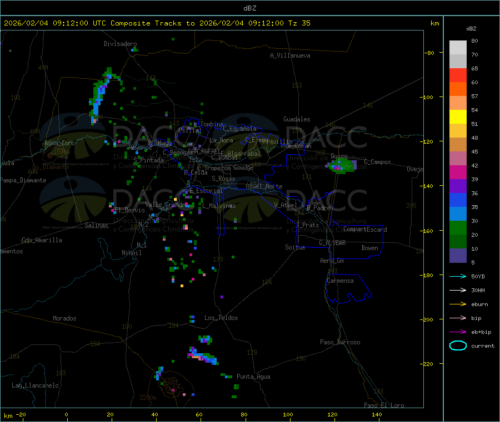Pick the slate 5-10 dBZ color band
The height and width of the screenshot is (422, 500).
click(x=458, y=256)
